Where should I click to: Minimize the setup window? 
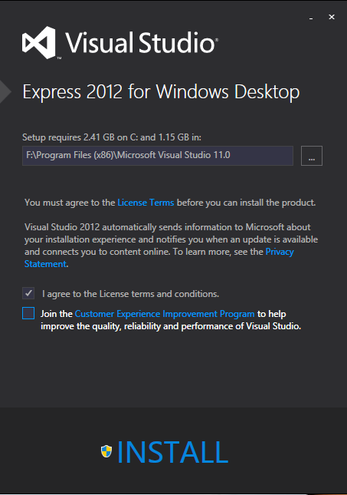pyautogui.click(x=311, y=18)
